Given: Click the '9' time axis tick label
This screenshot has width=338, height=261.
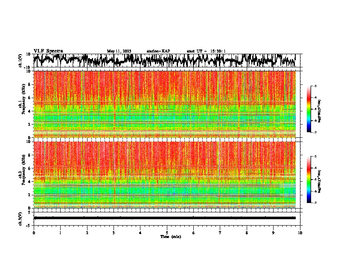Looking at the screenshot, I should (x=273, y=233).
